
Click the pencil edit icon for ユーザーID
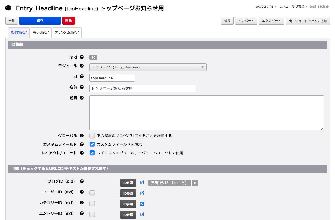tap(142, 193)
